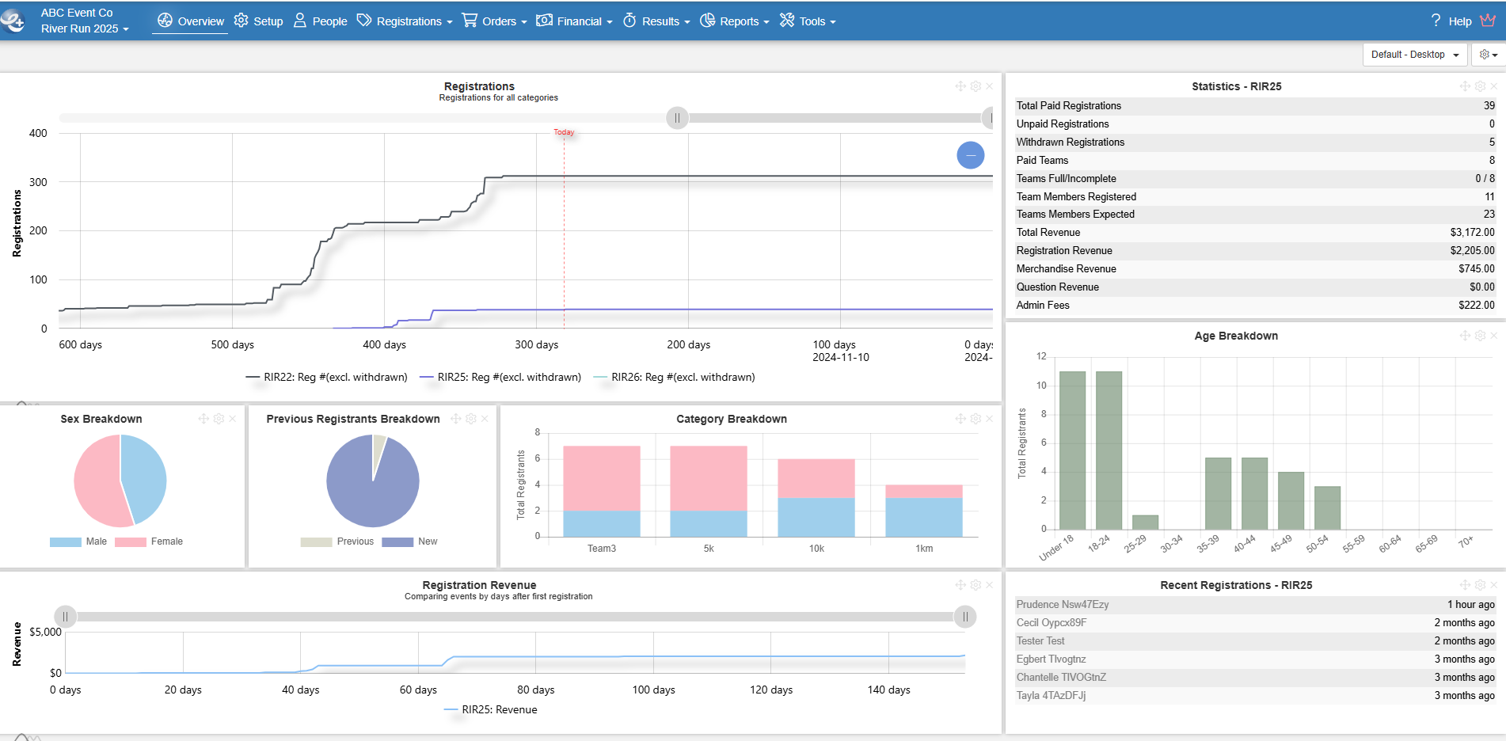Click the Help question mark icon
Image resolution: width=1506 pixels, height=741 pixels.
tap(1436, 21)
